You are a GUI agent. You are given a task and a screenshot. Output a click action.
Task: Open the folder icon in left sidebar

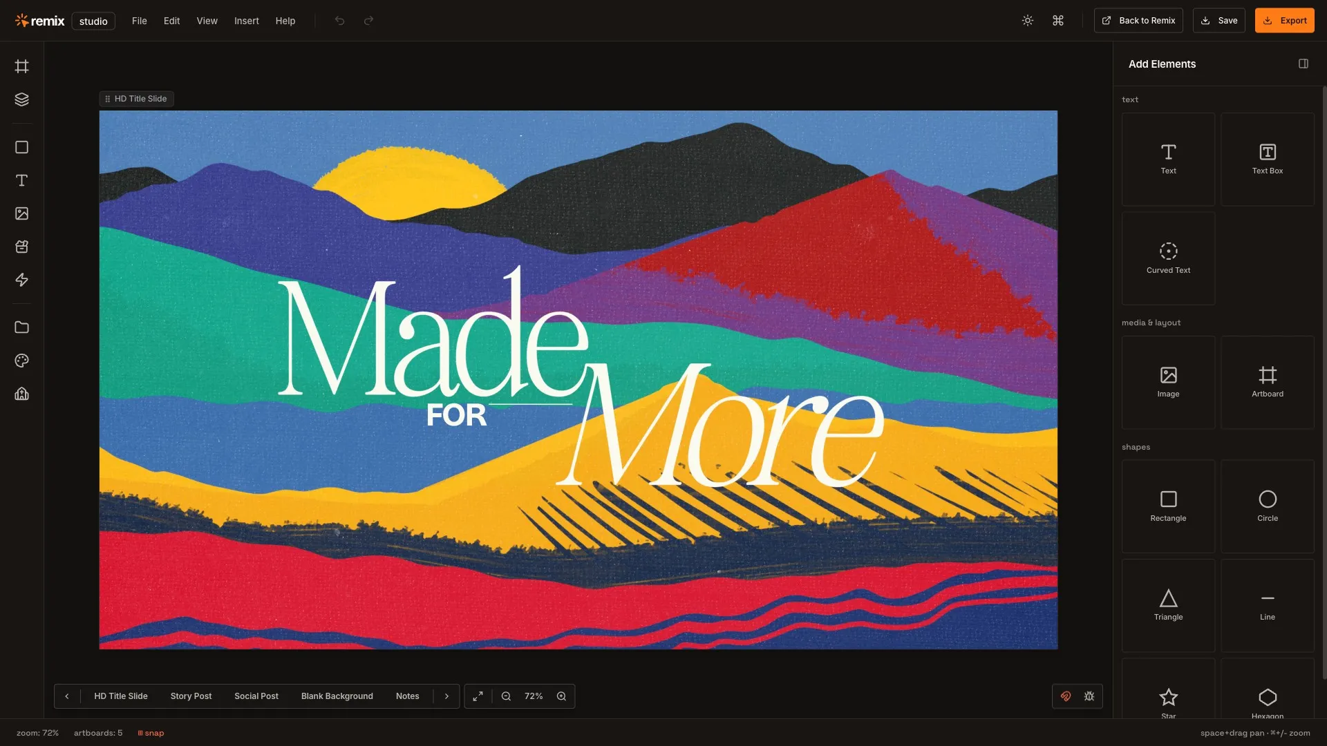[21, 327]
